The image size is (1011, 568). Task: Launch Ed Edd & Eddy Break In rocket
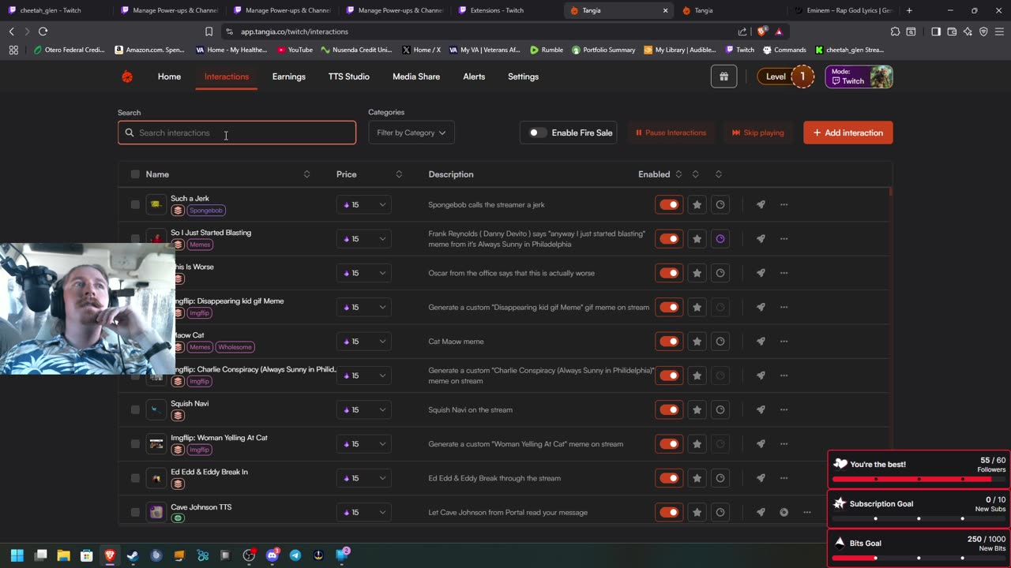tap(761, 478)
